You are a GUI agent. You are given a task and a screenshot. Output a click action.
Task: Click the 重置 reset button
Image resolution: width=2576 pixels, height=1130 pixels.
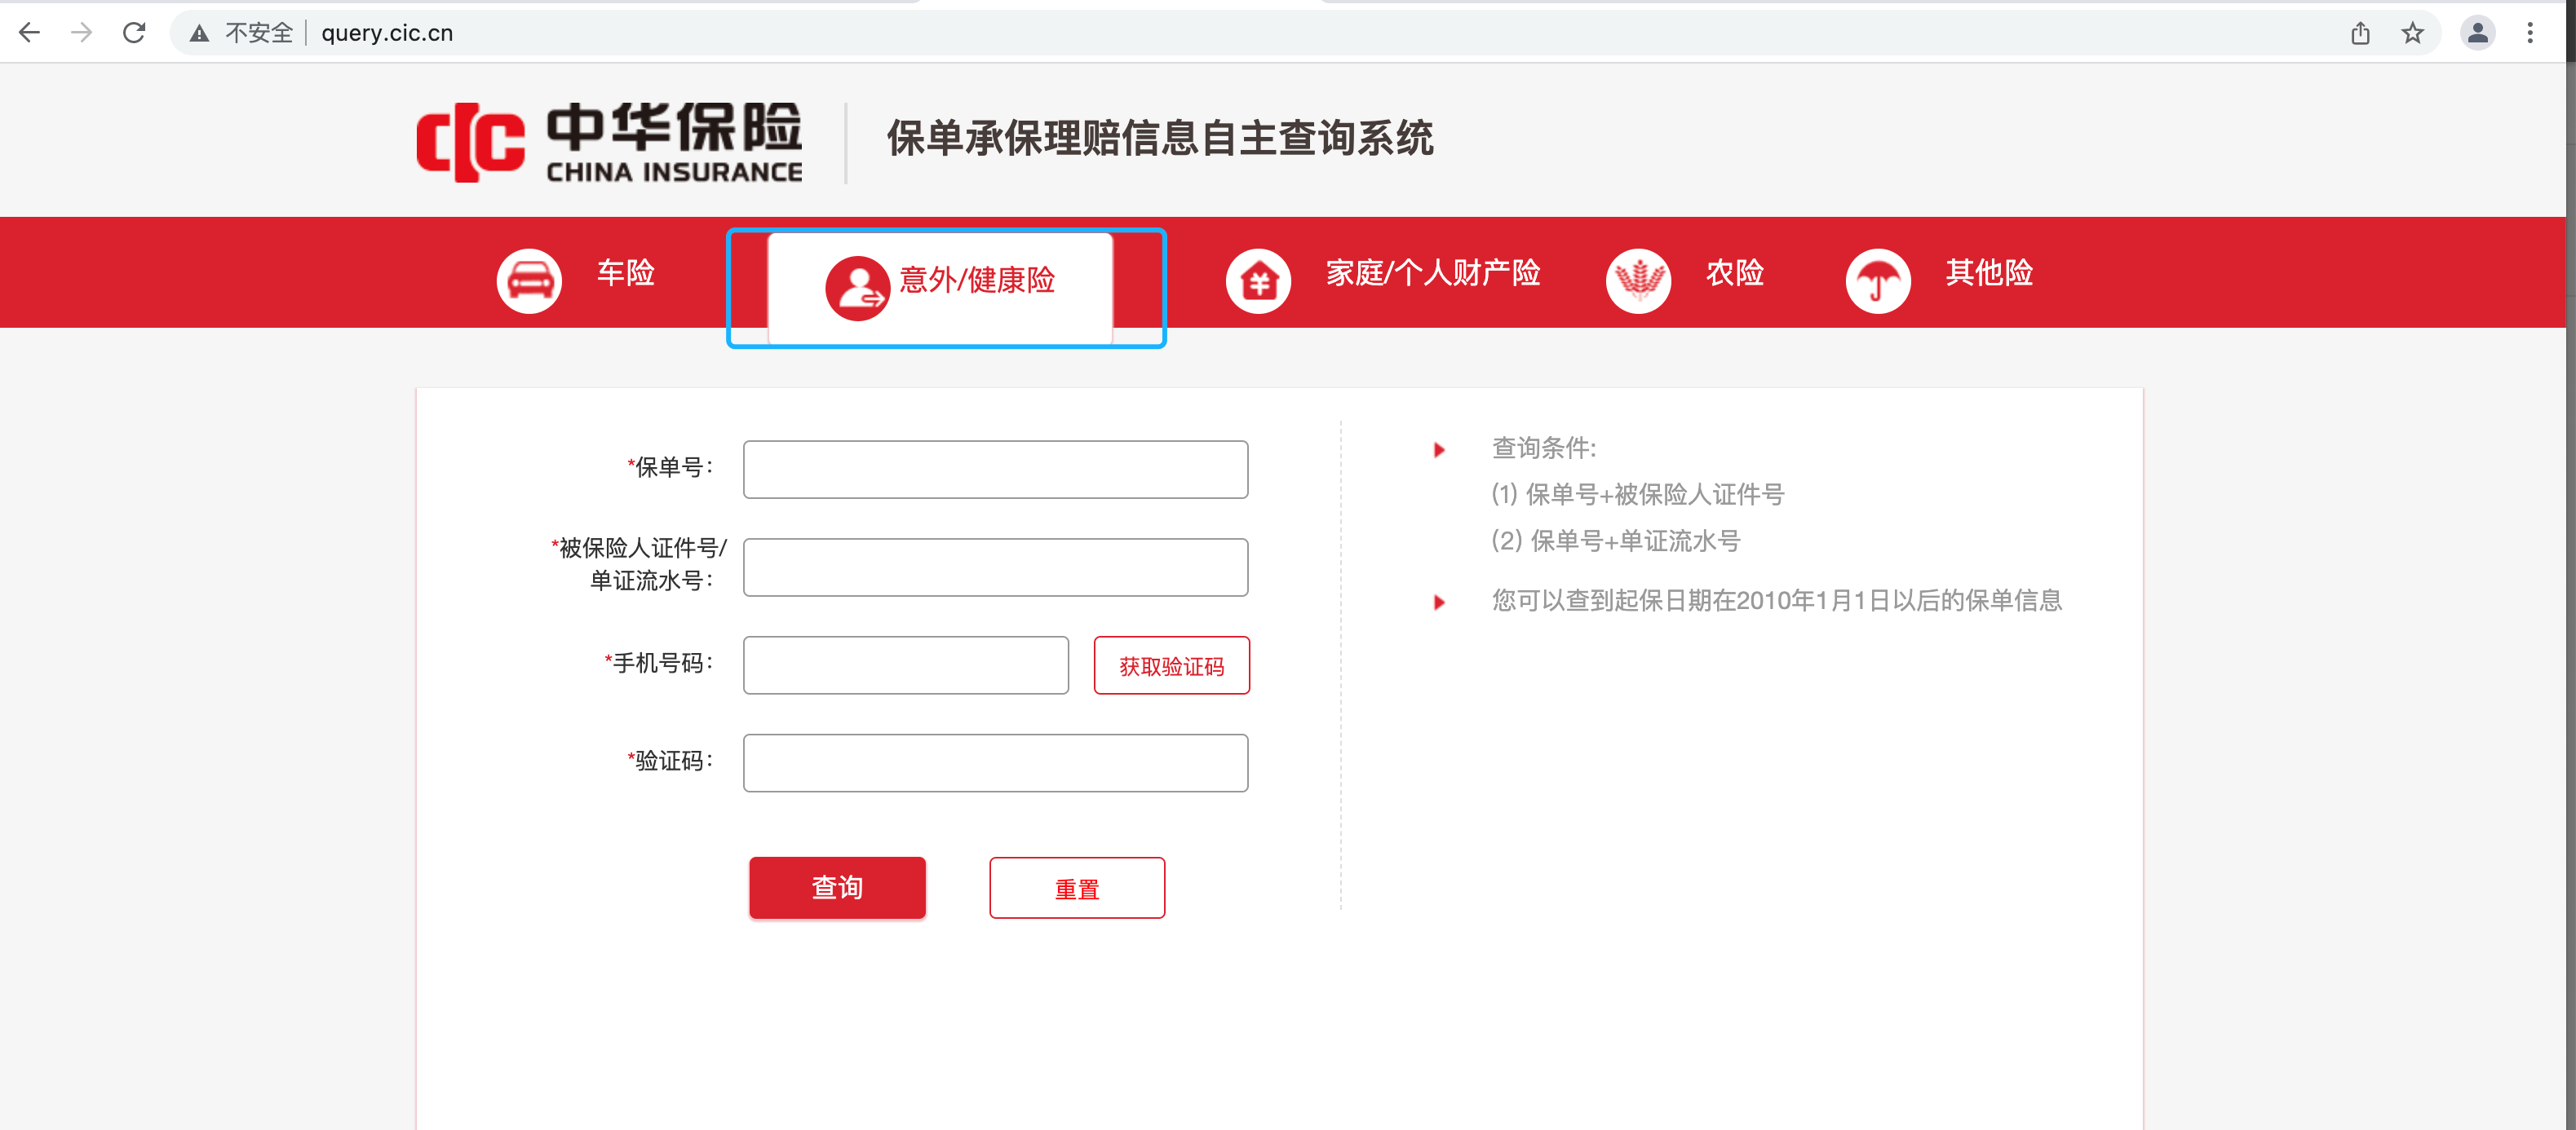coord(1077,887)
